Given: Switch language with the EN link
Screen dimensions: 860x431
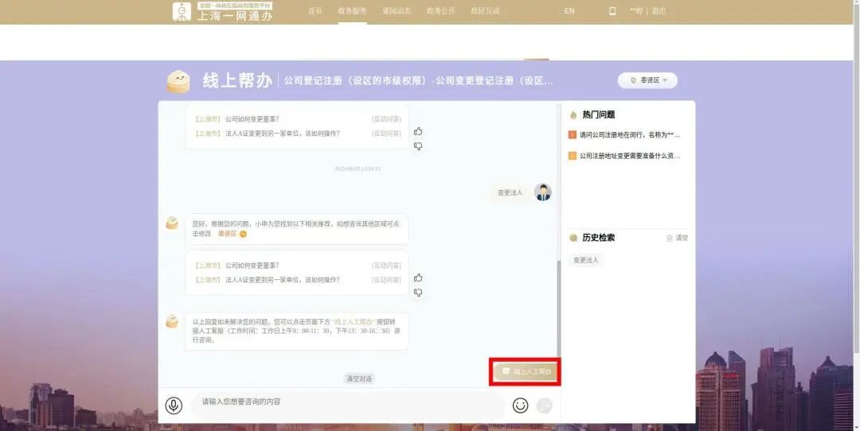Looking at the screenshot, I should (569, 11).
